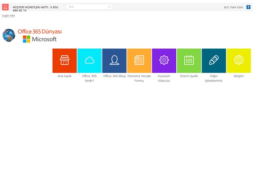Click the Ana Sayfa menu label

click(65, 76)
